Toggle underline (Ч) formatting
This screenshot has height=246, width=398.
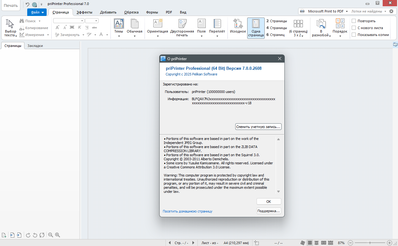[87, 28]
